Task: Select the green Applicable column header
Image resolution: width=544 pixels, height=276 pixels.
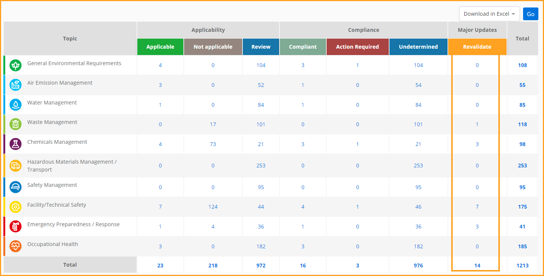Action: tap(160, 47)
